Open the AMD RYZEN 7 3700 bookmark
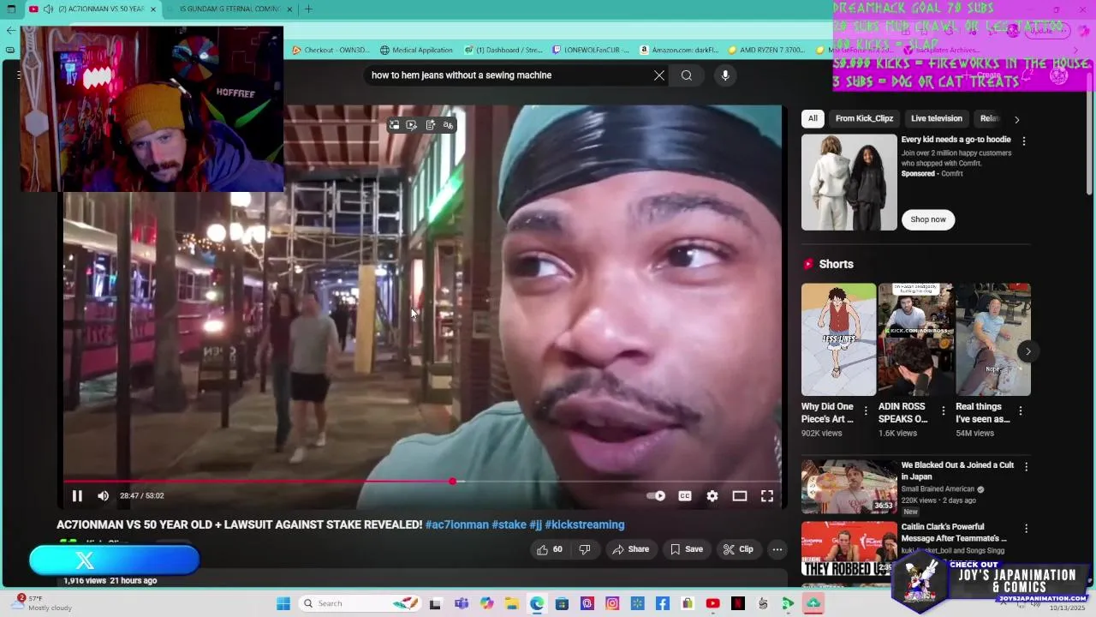The image size is (1096, 617). tap(765, 50)
